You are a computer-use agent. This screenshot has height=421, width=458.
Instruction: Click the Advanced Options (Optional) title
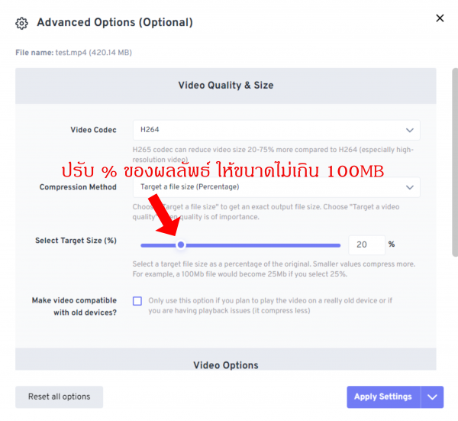point(114,22)
